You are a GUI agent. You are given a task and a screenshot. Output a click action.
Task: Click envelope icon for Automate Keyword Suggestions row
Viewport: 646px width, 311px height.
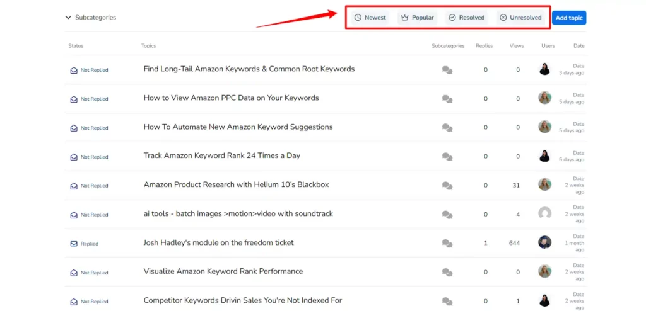point(74,128)
